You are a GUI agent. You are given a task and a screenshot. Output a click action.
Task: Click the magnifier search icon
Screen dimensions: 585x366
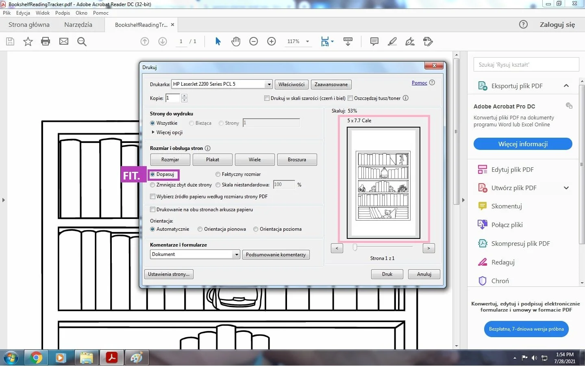[82, 41]
